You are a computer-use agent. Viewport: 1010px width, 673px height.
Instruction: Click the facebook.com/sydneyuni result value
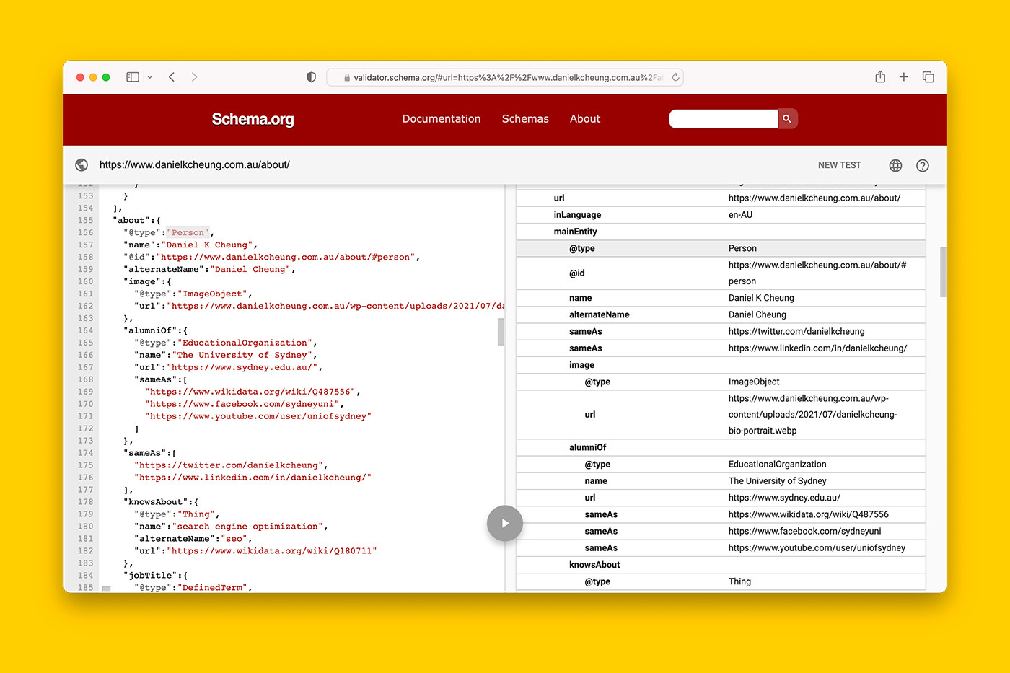(x=804, y=532)
